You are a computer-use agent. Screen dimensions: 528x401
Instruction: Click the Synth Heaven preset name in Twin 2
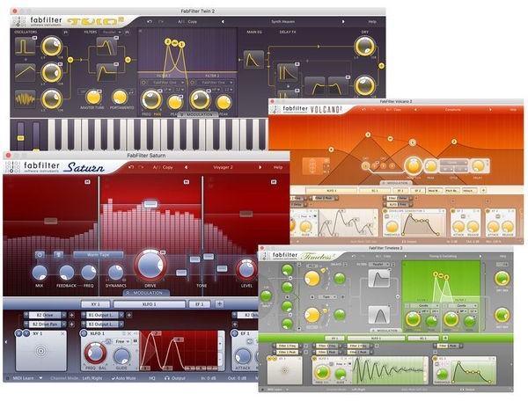coord(282,21)
